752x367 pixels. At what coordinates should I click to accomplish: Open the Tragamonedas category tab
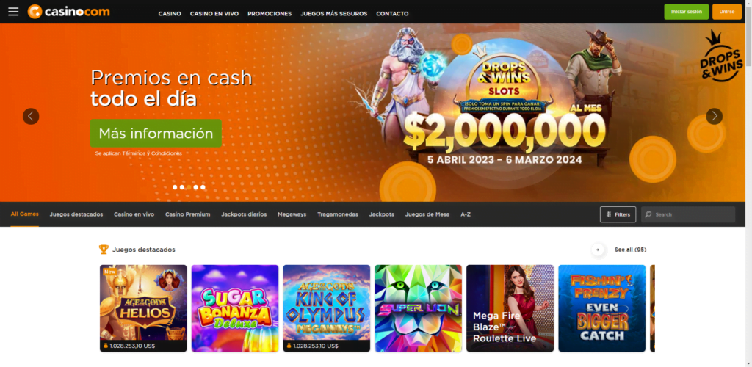coord(338,214)
